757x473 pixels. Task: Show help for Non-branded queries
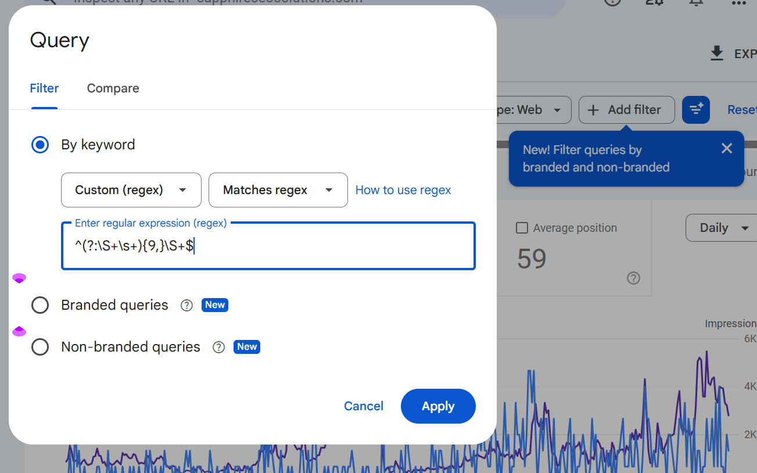(x=218, y=347)
